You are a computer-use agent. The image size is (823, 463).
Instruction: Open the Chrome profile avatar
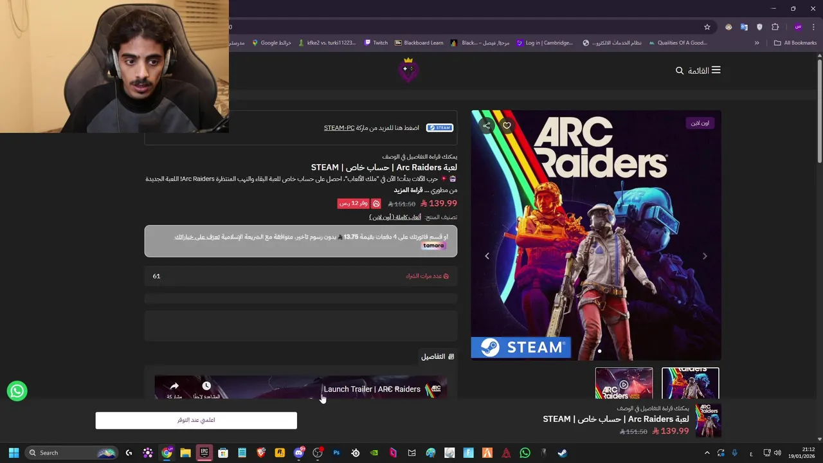pos(798,27)
